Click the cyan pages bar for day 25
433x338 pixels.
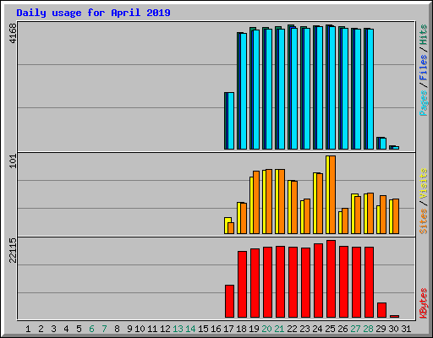332,88
